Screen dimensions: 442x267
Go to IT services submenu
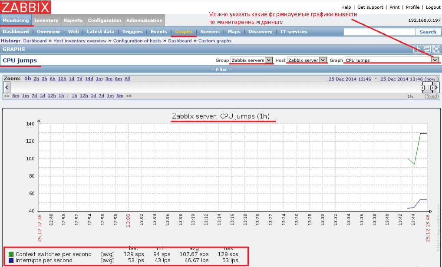[x=294, y=32]
